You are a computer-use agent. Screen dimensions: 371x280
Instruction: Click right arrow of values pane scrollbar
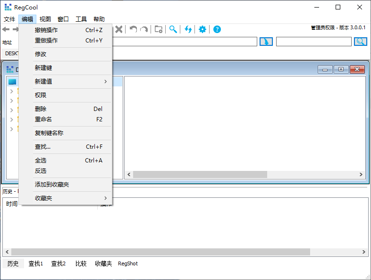click(361, 174)
